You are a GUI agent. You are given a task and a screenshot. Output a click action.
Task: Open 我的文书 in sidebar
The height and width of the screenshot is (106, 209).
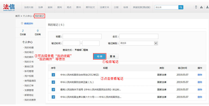tap(29, 62)
